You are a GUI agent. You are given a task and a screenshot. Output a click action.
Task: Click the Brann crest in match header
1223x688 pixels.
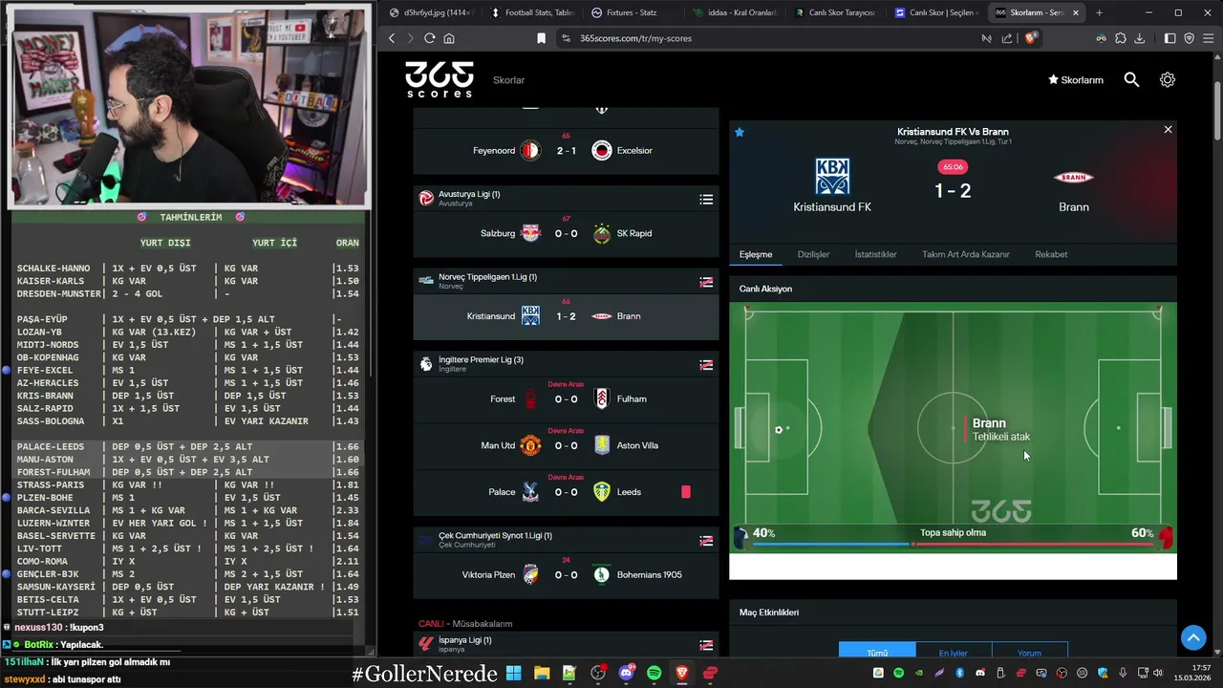[1074, 177]
